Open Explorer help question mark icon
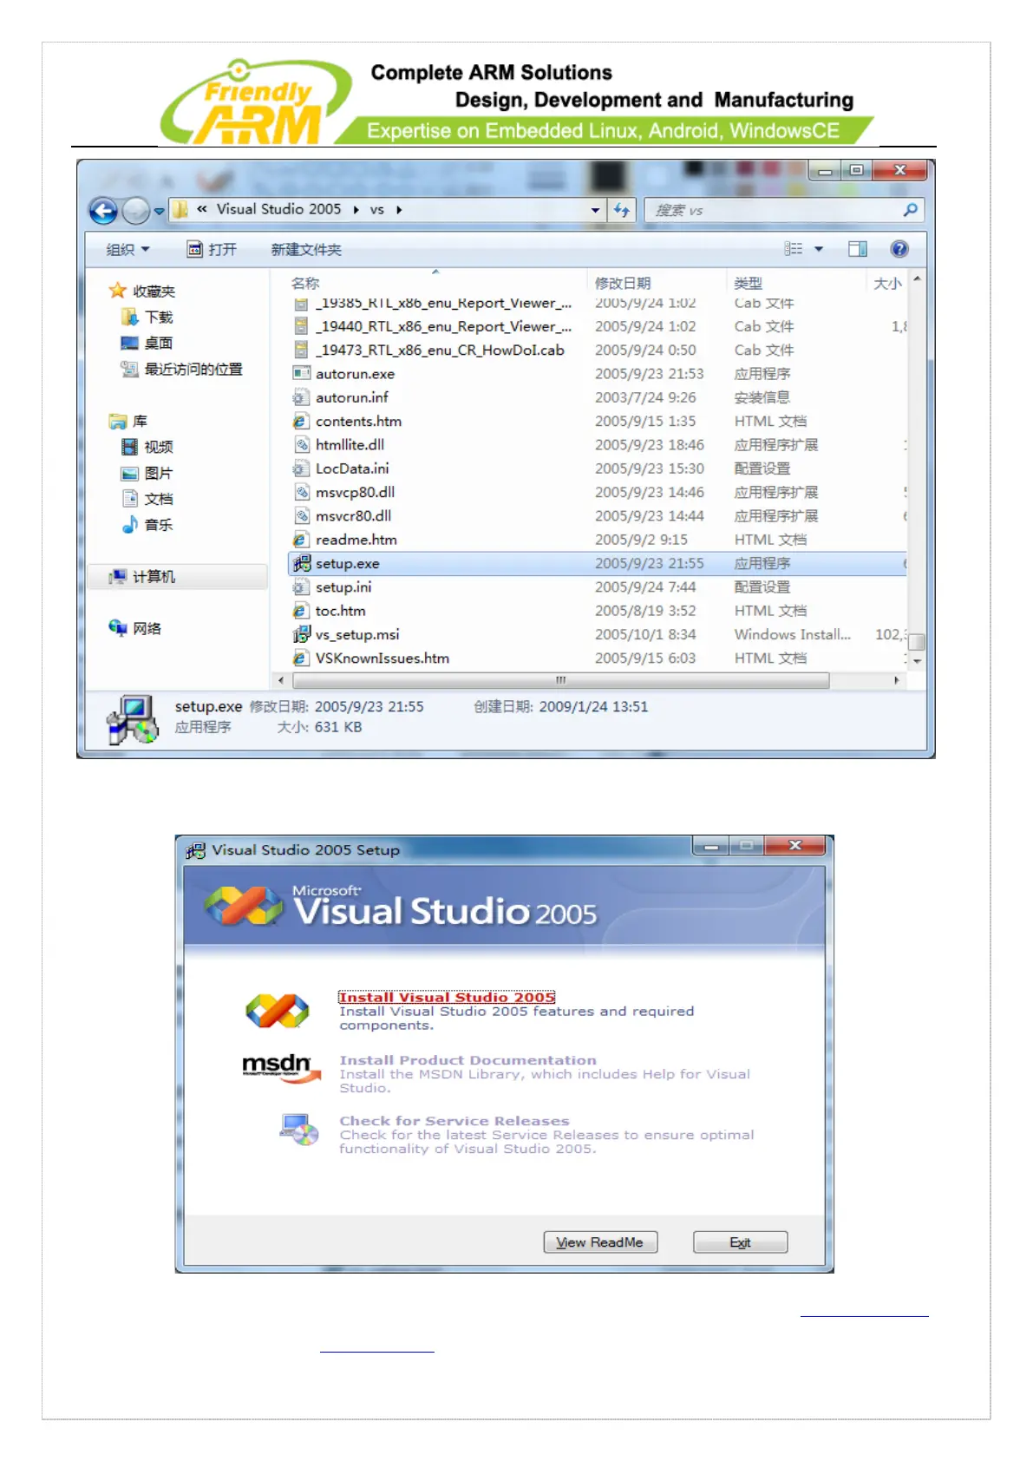Screen dimensions: 1033x1461 tap(899, 249)
